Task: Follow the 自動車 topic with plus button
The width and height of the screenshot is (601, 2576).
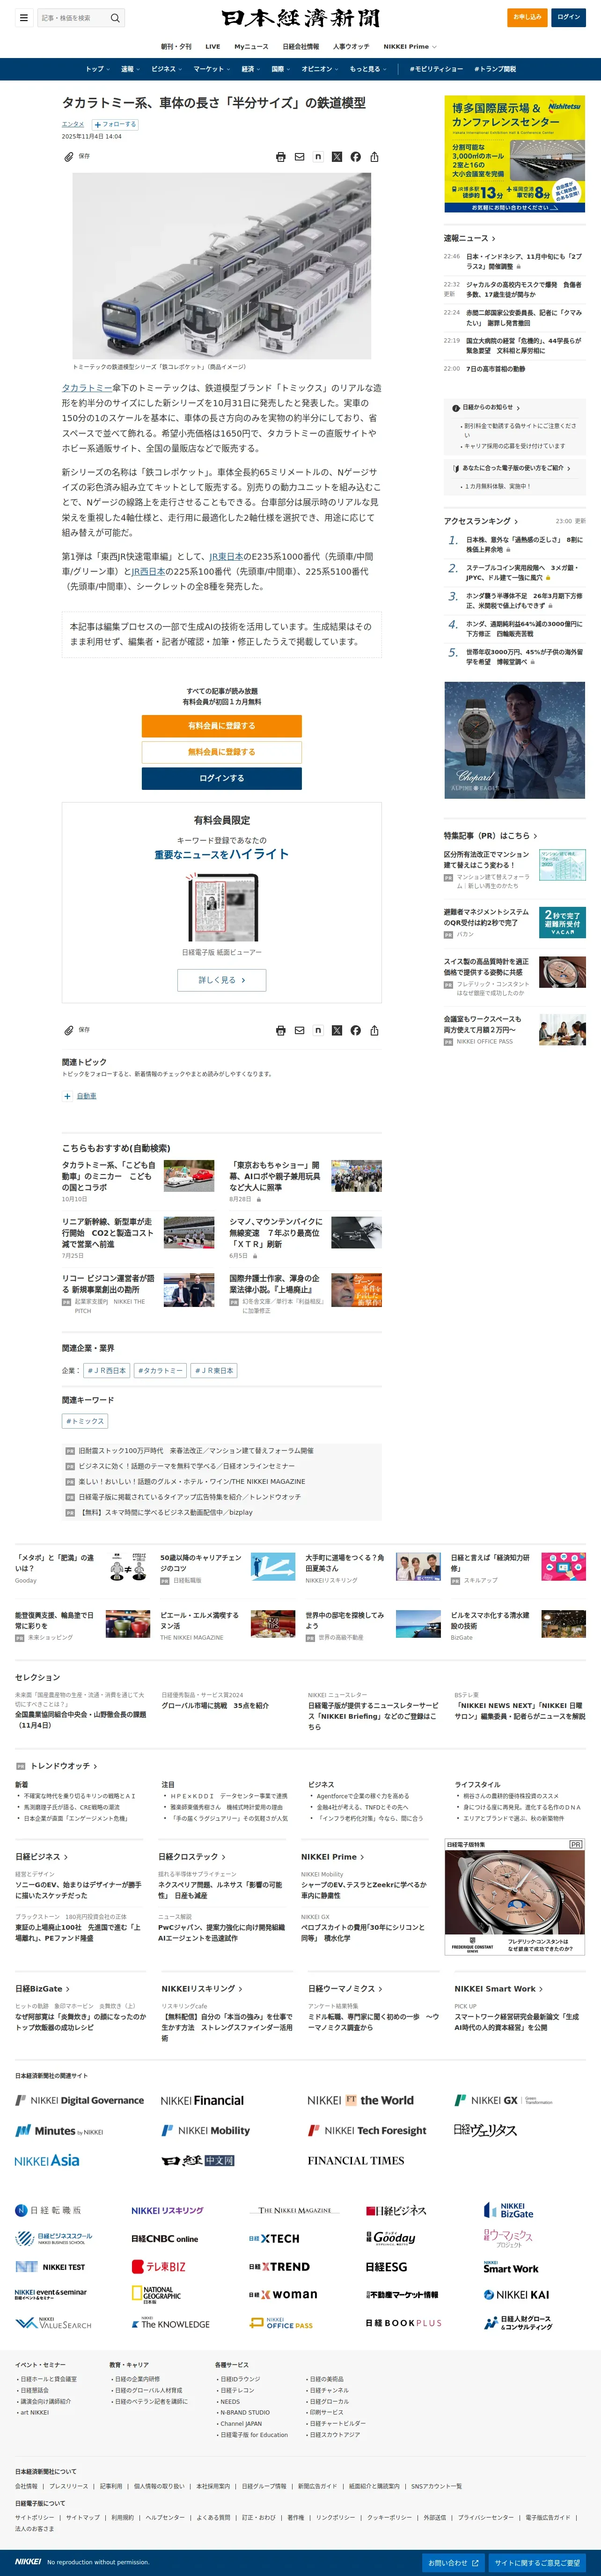Action: pyautogui.click(x=67, y=1097)
